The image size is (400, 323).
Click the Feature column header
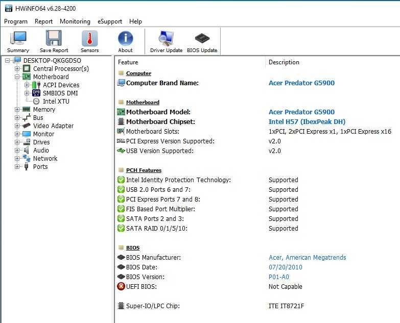click(128, 62)
